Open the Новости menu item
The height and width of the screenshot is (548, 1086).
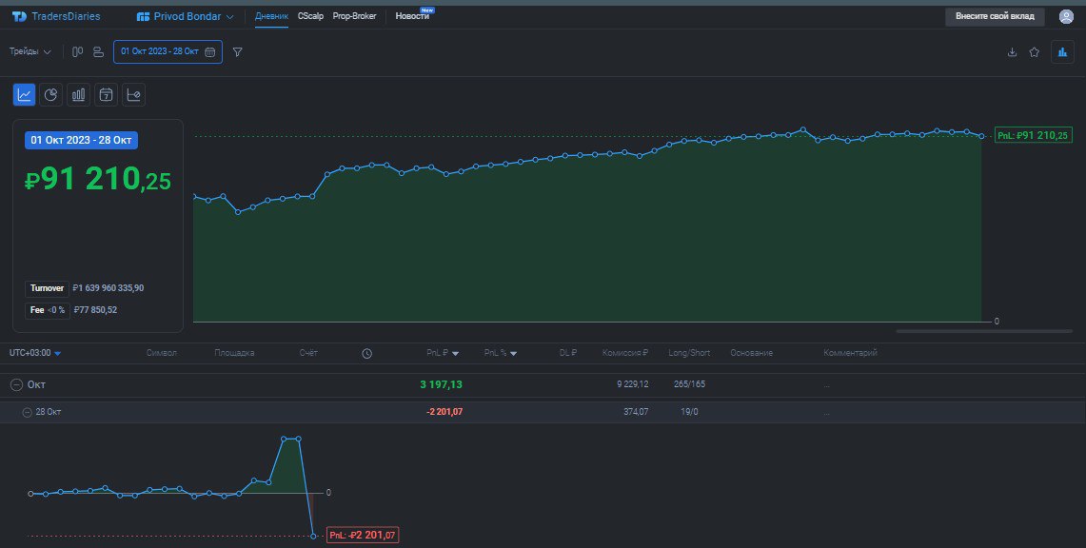(413, 16)
